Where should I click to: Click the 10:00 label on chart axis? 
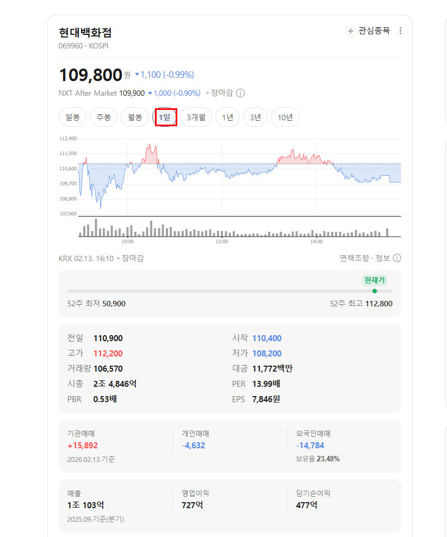coord(128,242)
